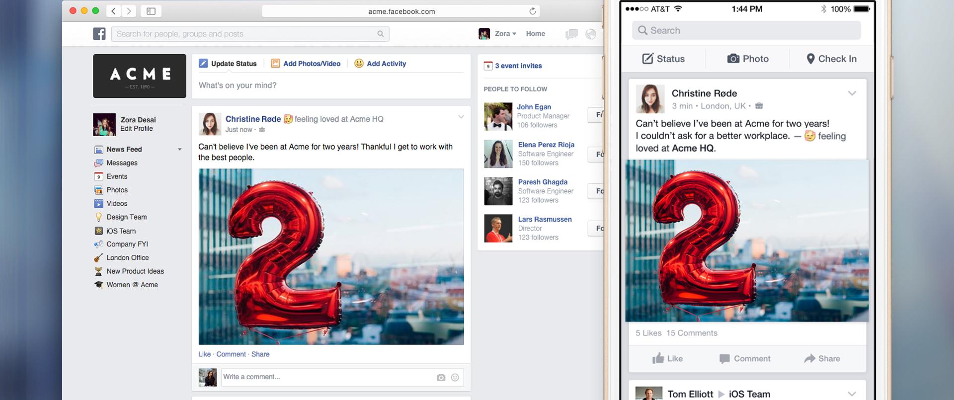The height and width of the screenshot is (400, 954).
Task: Click the New Product Ideas trophy icon
Action: pos(98,271)
